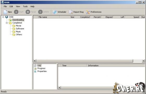The image size is (146, 94).
Task: Open the Scheduler clock icon
Action: pos(55,12)
